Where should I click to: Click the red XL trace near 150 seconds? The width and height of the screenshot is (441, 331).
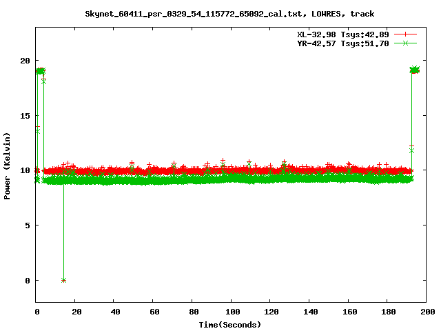[329, 170]
